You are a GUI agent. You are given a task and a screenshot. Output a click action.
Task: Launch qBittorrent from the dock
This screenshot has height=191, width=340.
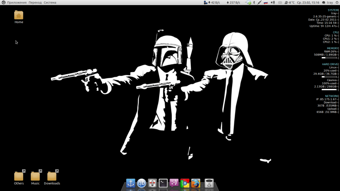[x=141, y=183]
